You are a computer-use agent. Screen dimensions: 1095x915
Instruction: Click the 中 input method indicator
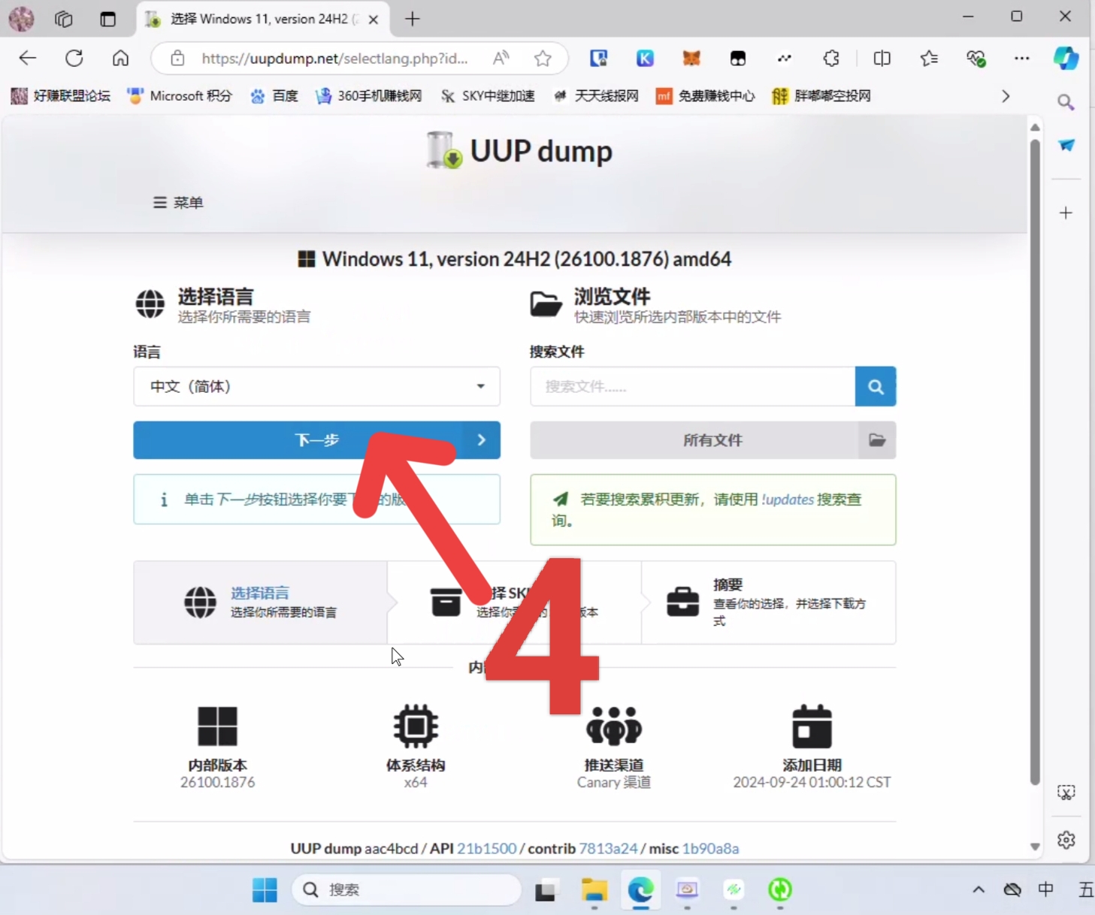1045,889
